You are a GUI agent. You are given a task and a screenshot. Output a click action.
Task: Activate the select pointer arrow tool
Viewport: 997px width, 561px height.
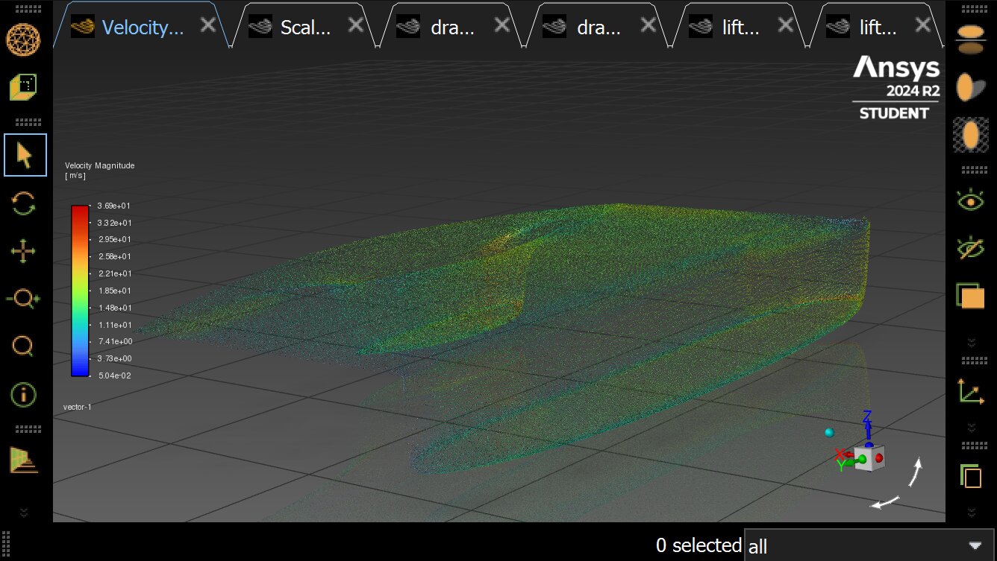[25, 155]
